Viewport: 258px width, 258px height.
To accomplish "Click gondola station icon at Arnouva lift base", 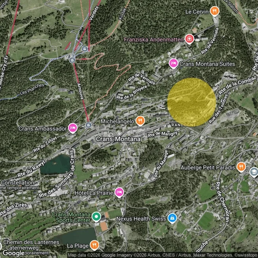I will [88, 125].
